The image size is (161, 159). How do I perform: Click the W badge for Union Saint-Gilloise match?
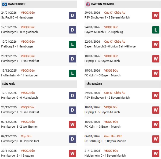coord(156,44)
